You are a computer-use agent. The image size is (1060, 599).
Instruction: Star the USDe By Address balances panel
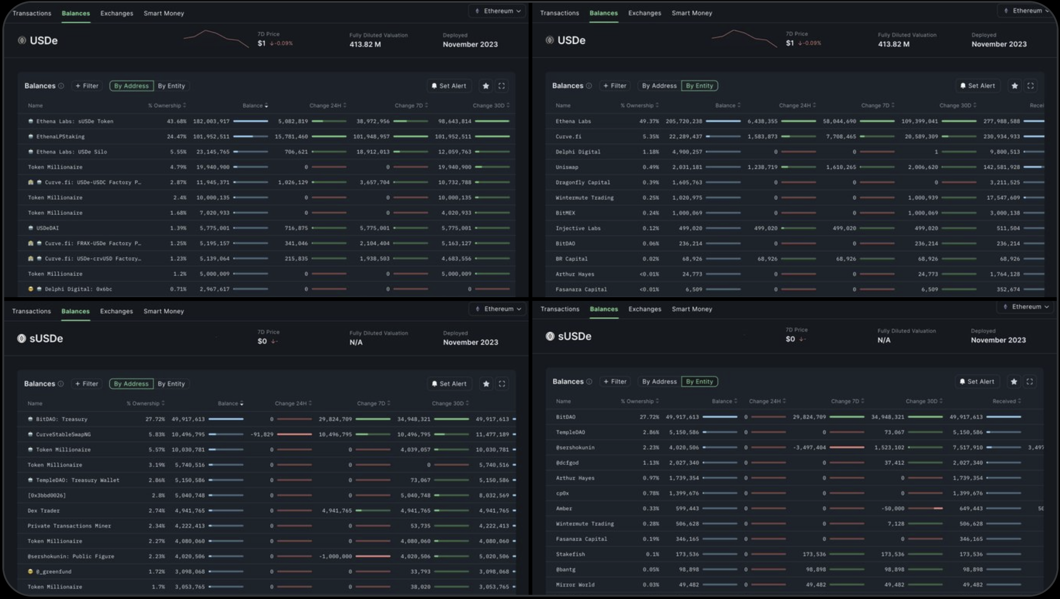(x=486, y=86)
